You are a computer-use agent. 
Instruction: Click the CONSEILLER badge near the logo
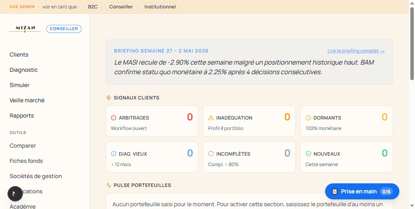(64, 28)
